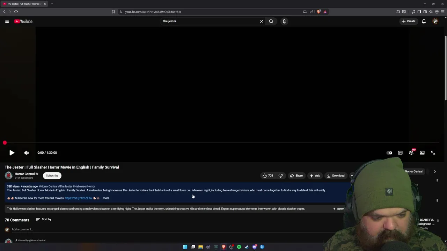Screen dimensions: 447x251
Task: Open a new browser tab
Action: (52, 4)
